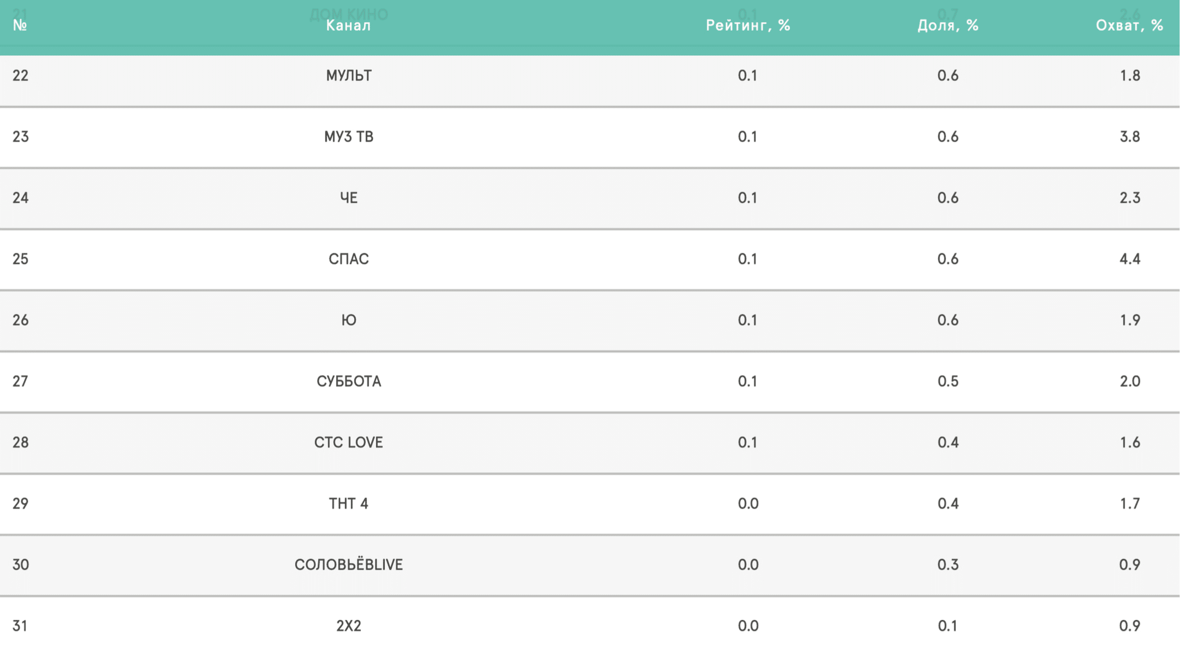Select the 2X2 channel row
The width and height of the screenshot is (1180, 664).
pyautogui.click(x=349, y=626)
